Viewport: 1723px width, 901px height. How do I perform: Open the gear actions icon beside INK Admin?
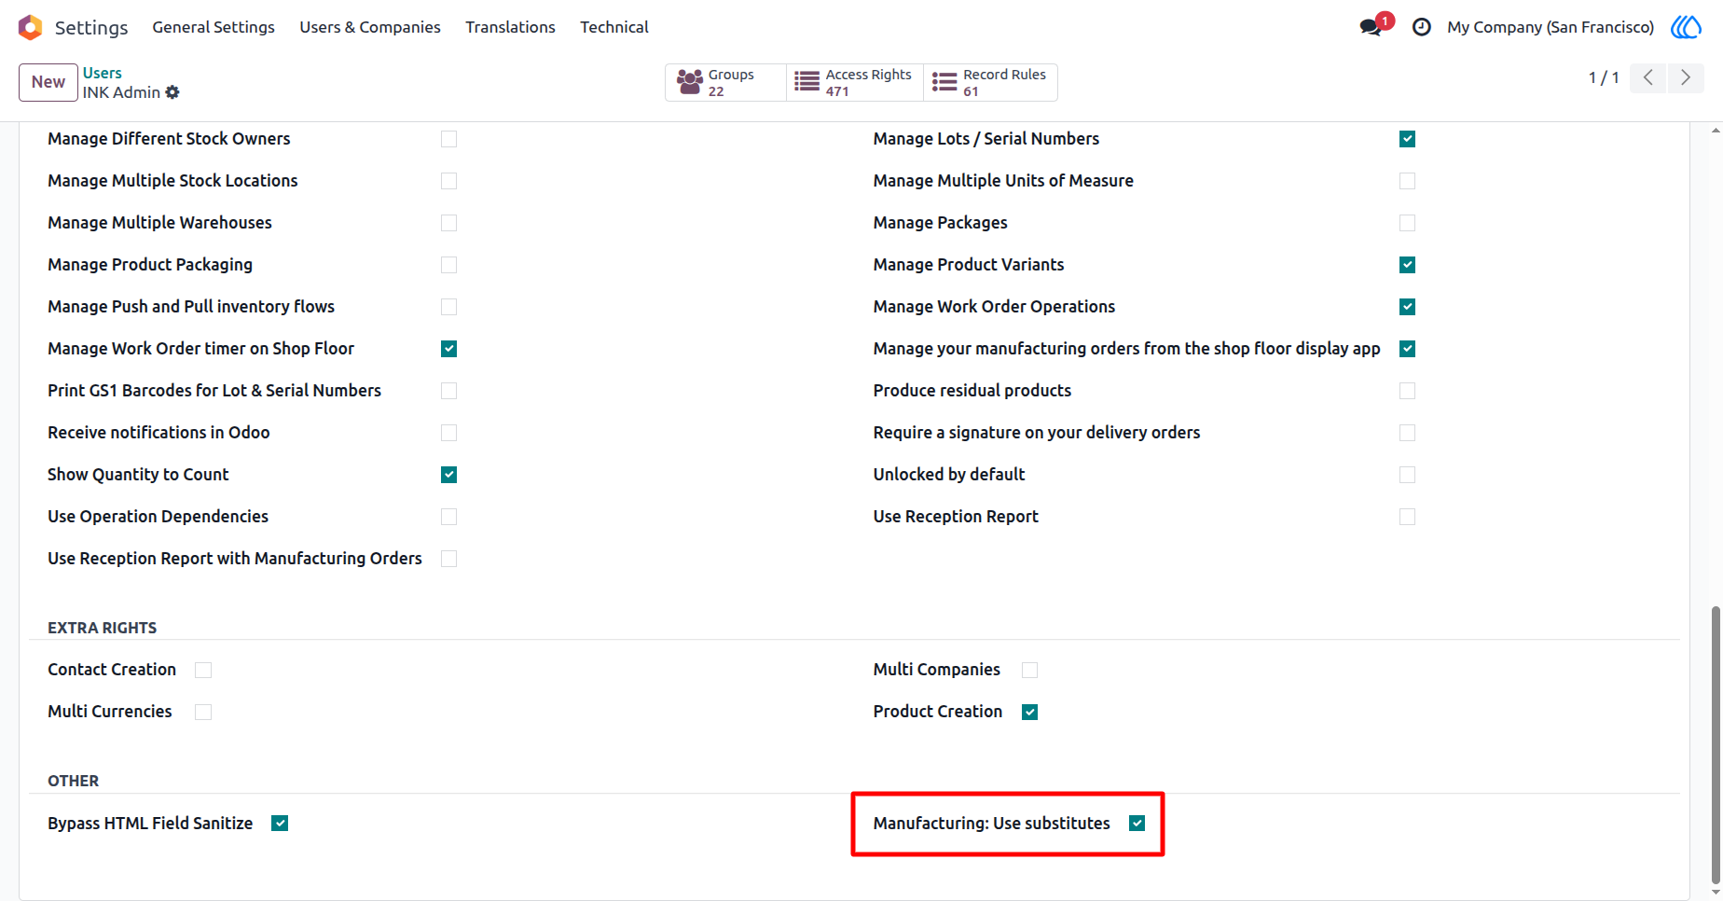pyautogui.click(x=172, y=92)
